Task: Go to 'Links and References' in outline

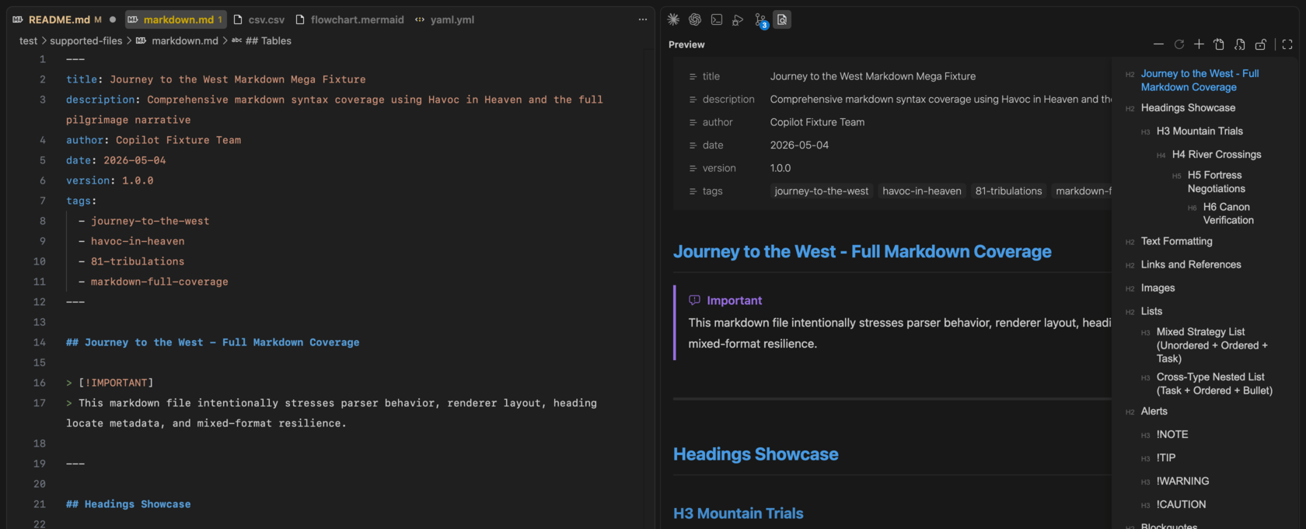Action: [1191, 264]
